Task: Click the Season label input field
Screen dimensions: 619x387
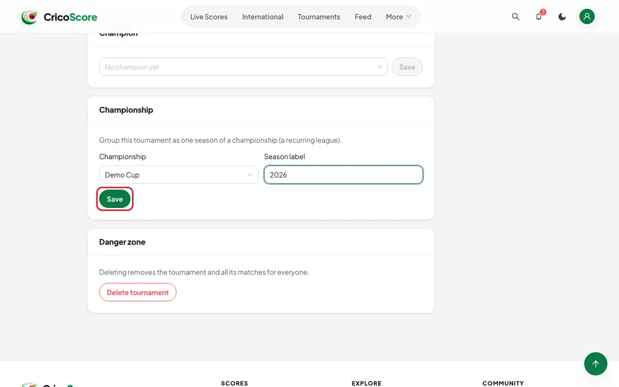Action: [344, 175]
